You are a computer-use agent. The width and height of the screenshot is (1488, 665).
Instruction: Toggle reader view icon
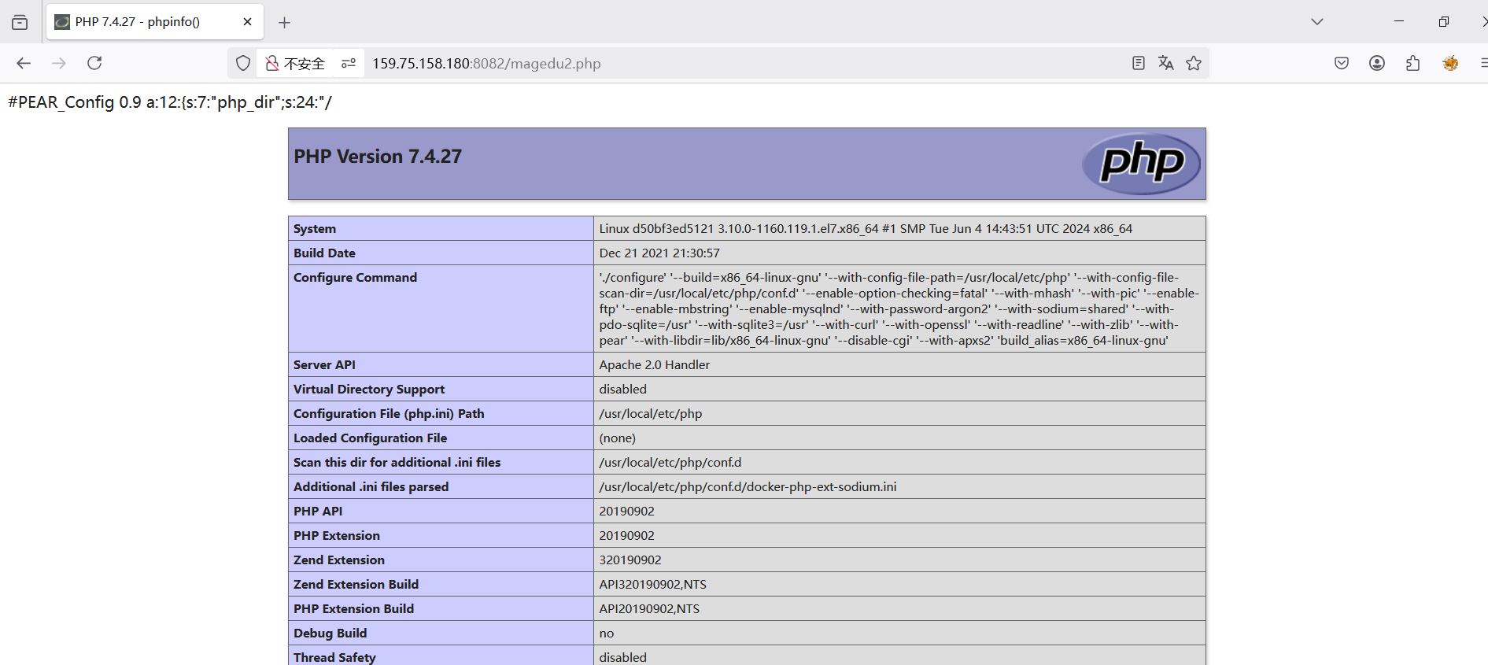[1138, 63]
